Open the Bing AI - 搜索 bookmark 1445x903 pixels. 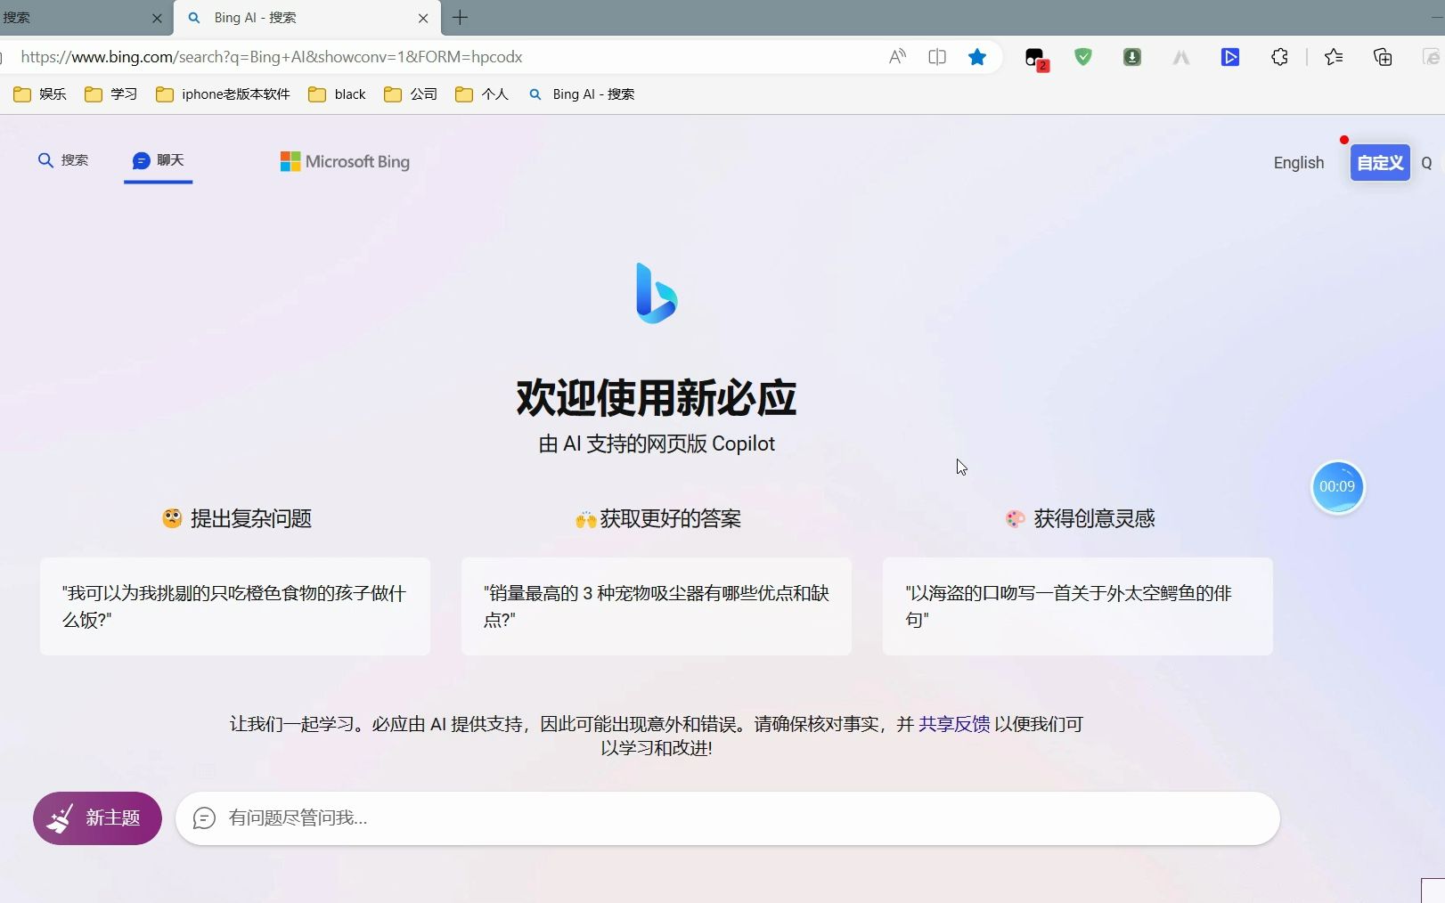tap(582, 94)
